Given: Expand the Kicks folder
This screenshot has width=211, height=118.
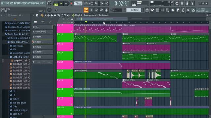Looking at the screenshot, I should 14,107.
